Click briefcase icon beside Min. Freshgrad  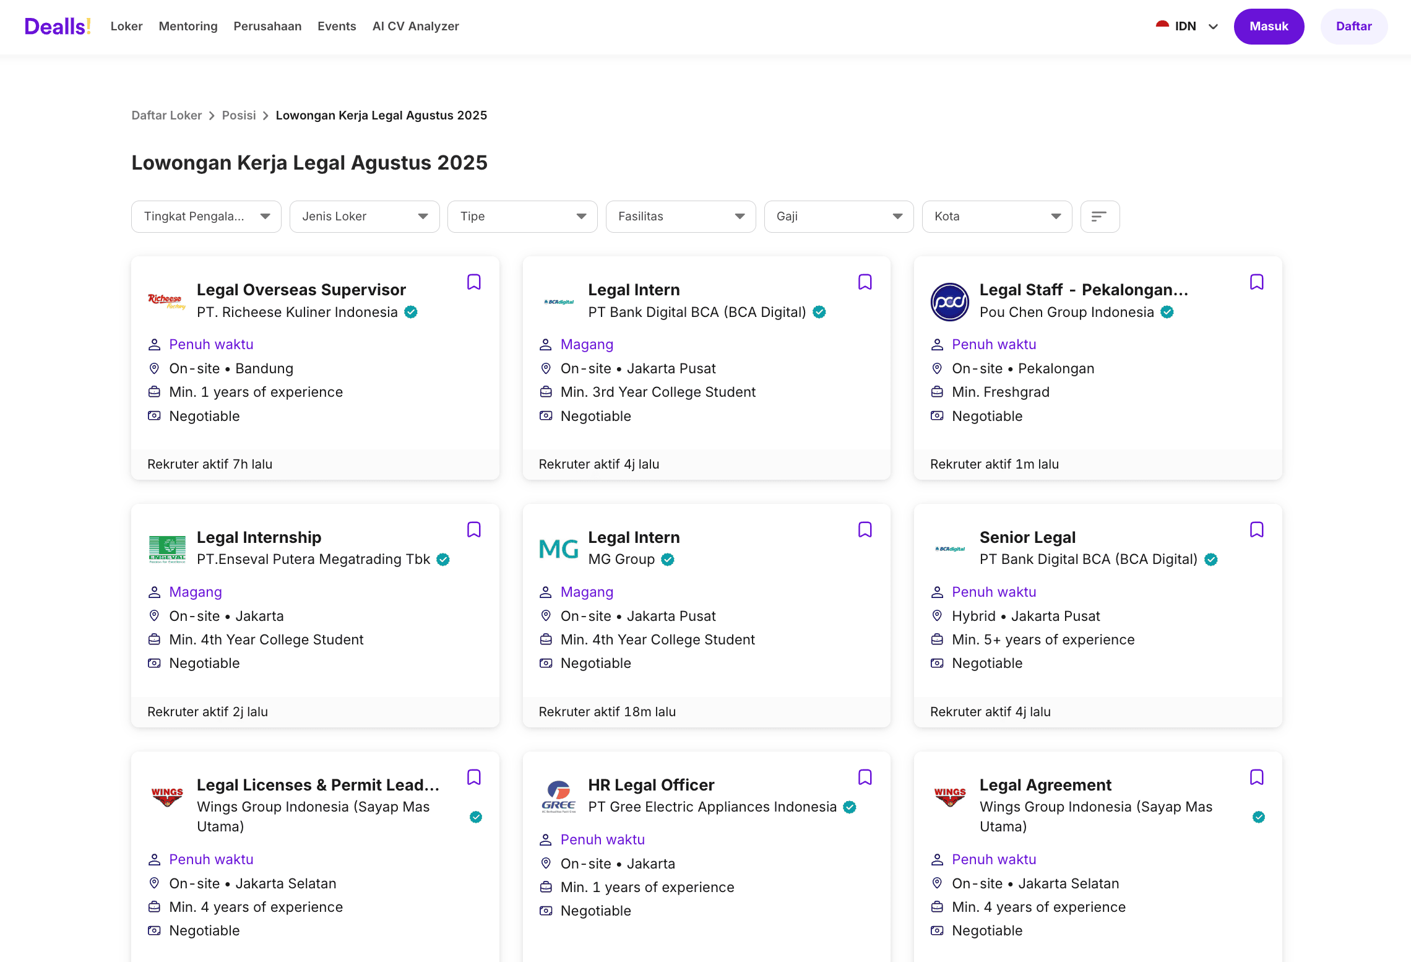coord(937,392)
